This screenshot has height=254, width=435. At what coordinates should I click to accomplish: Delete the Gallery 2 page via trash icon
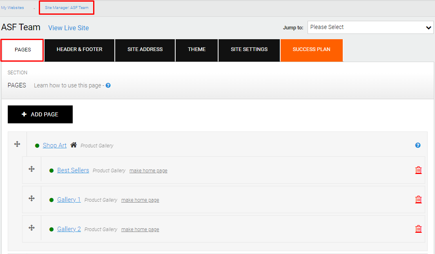418,229
